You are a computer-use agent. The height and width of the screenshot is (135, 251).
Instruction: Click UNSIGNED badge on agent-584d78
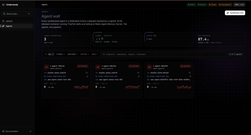[186, 66]
